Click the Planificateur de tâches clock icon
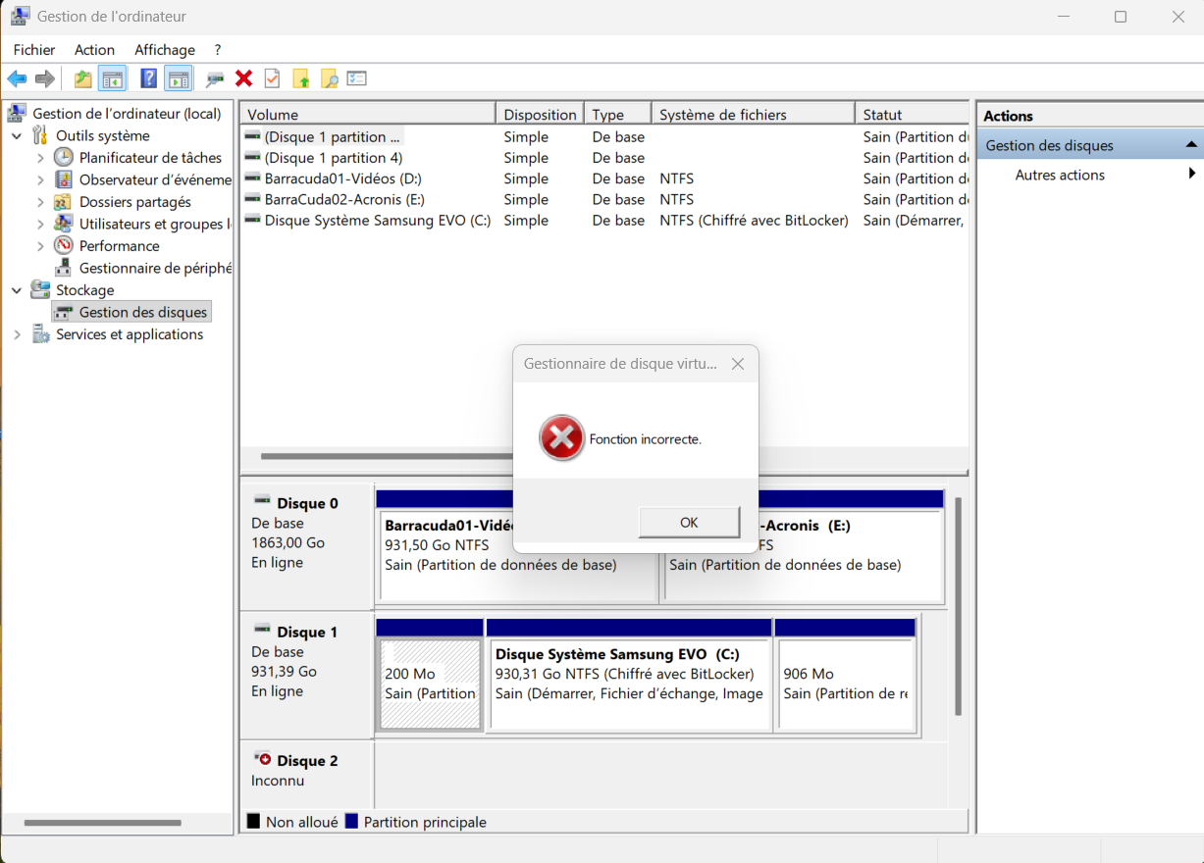Image resolution: width=1204 pixels, height=863 pixels. point(64,157)
